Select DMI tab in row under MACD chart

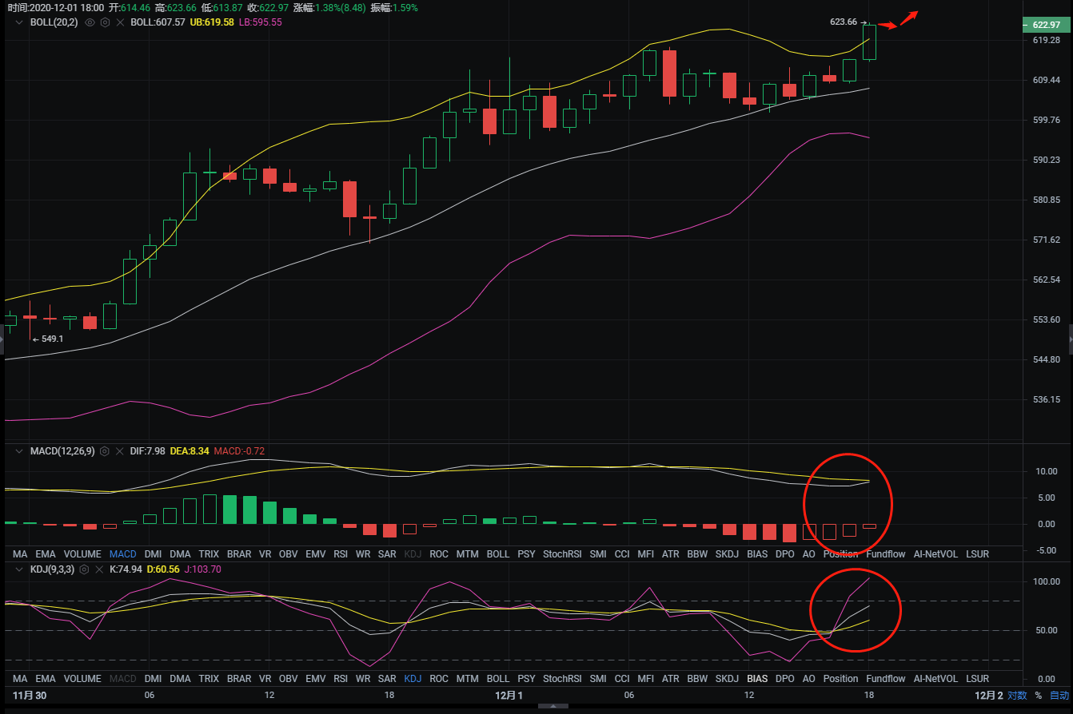(153, 553)
